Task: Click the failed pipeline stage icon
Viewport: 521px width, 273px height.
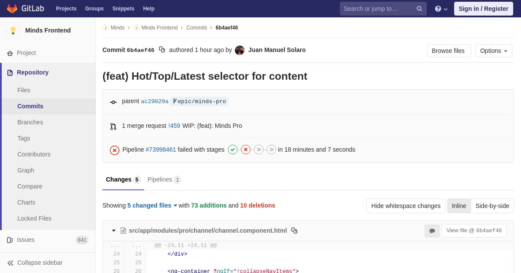Action: click(246, 149)
